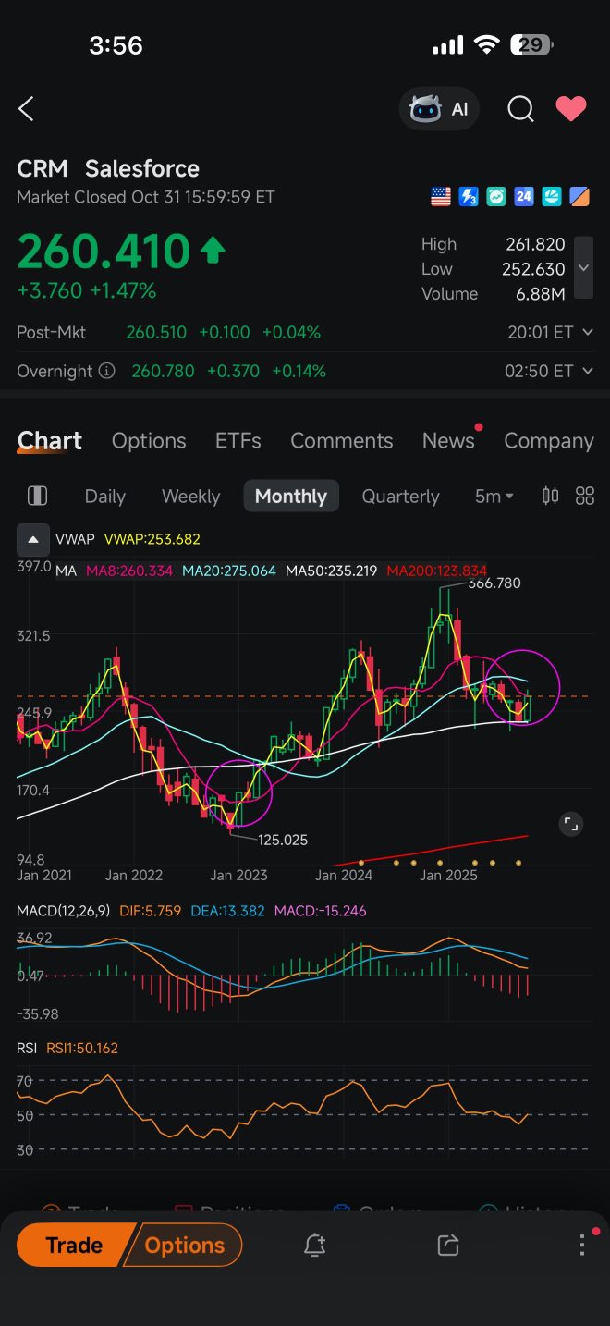The height and width of the screenshot is (1326, 610).
Task: Collapse the VWAP indicator arrow toggle
Action: click(x=32, y=539)
